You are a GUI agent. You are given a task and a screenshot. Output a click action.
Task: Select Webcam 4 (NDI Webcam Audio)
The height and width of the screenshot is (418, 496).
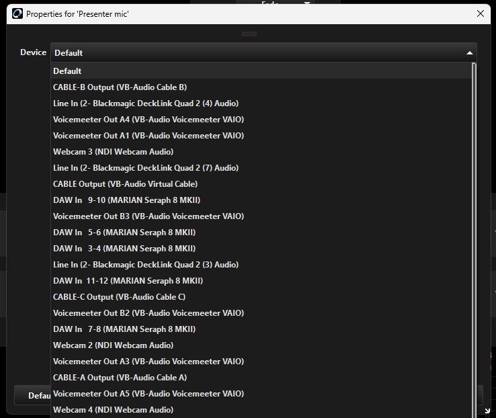[x=261, y=409]
